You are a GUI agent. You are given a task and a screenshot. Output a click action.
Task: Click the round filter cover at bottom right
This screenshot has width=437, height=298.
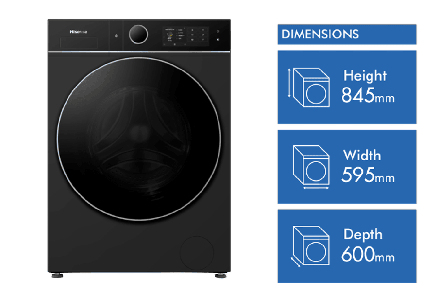(x=196, y=252)
